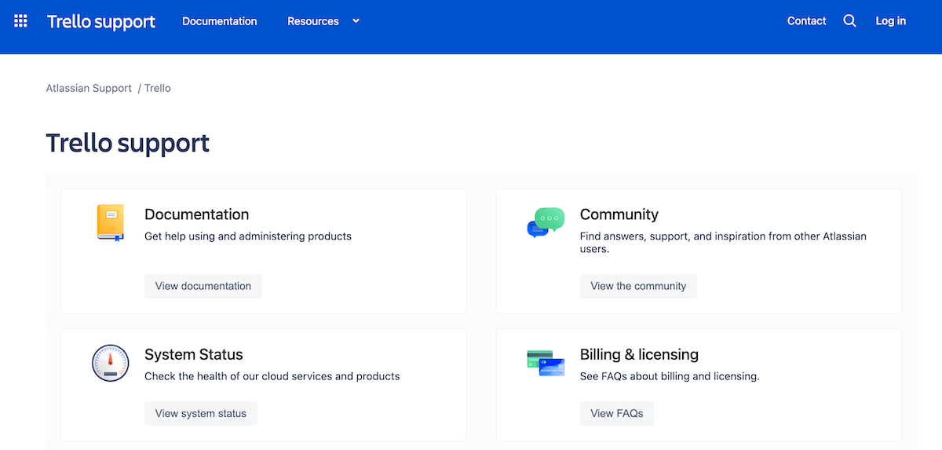Image resolution: width=942 pixels, height=450 pixels.
Task: Click the Billing & licensing heading
Action: tap(639, 354)
